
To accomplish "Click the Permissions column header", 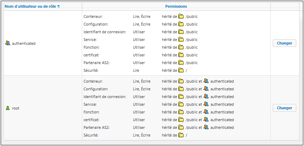I will tap(176, 6).
